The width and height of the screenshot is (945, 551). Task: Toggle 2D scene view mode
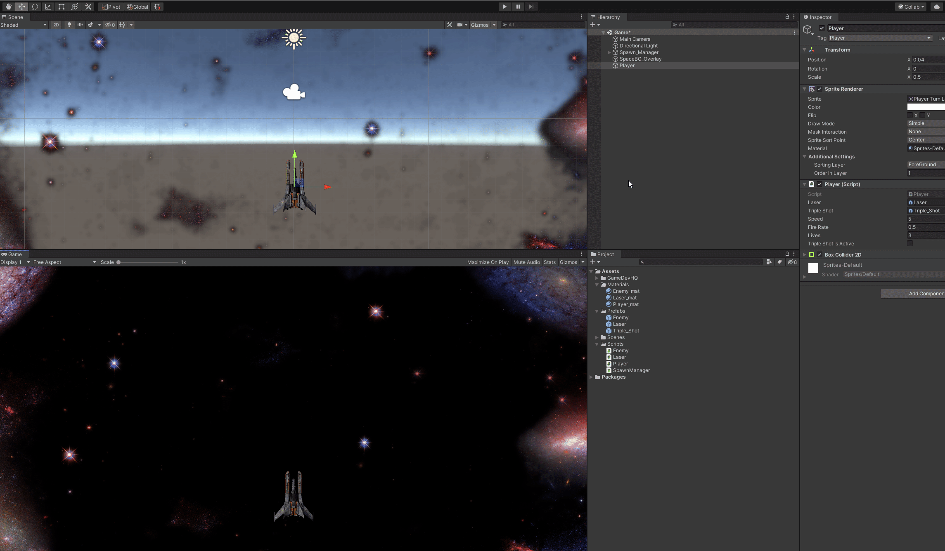pos(56,25)
